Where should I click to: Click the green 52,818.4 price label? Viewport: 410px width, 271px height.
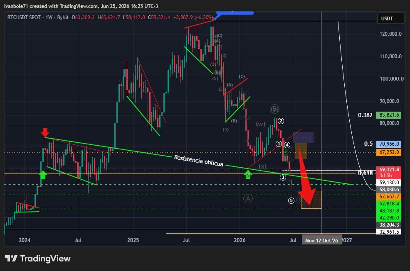(389, 204)
